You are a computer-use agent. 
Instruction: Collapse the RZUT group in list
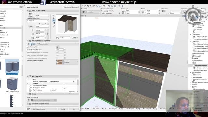(x=28, y=79)
